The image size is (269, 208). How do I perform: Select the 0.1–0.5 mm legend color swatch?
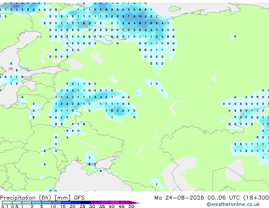(x=7, y=202)
